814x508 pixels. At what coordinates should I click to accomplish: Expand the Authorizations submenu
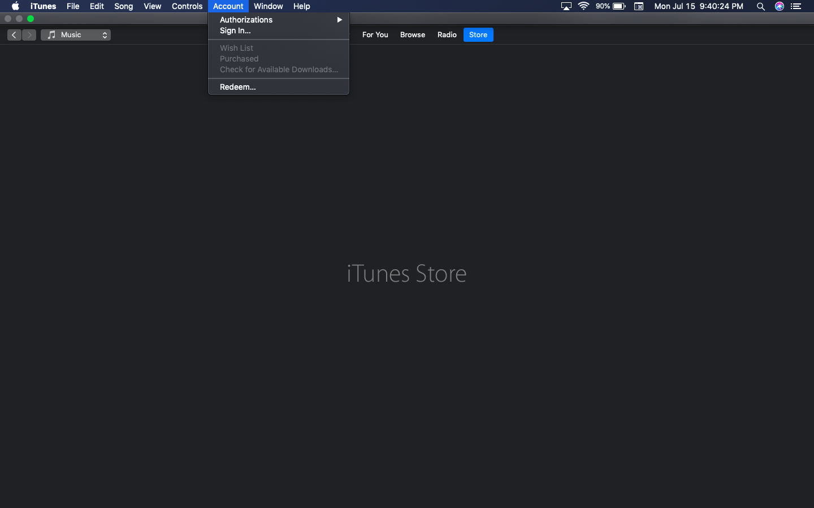tap(279, 20)
